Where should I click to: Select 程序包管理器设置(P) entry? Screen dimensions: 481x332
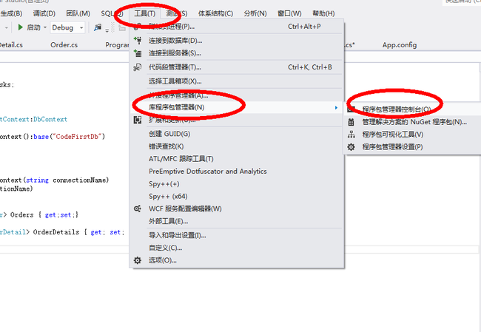(x=413, y=147)
